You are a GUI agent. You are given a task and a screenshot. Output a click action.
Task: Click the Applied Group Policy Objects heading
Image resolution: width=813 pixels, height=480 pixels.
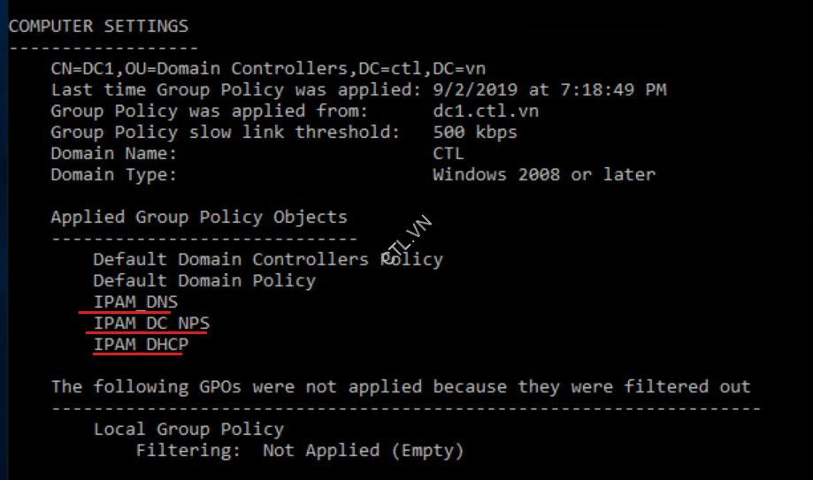pyautogui.click(x=199, y=217)
